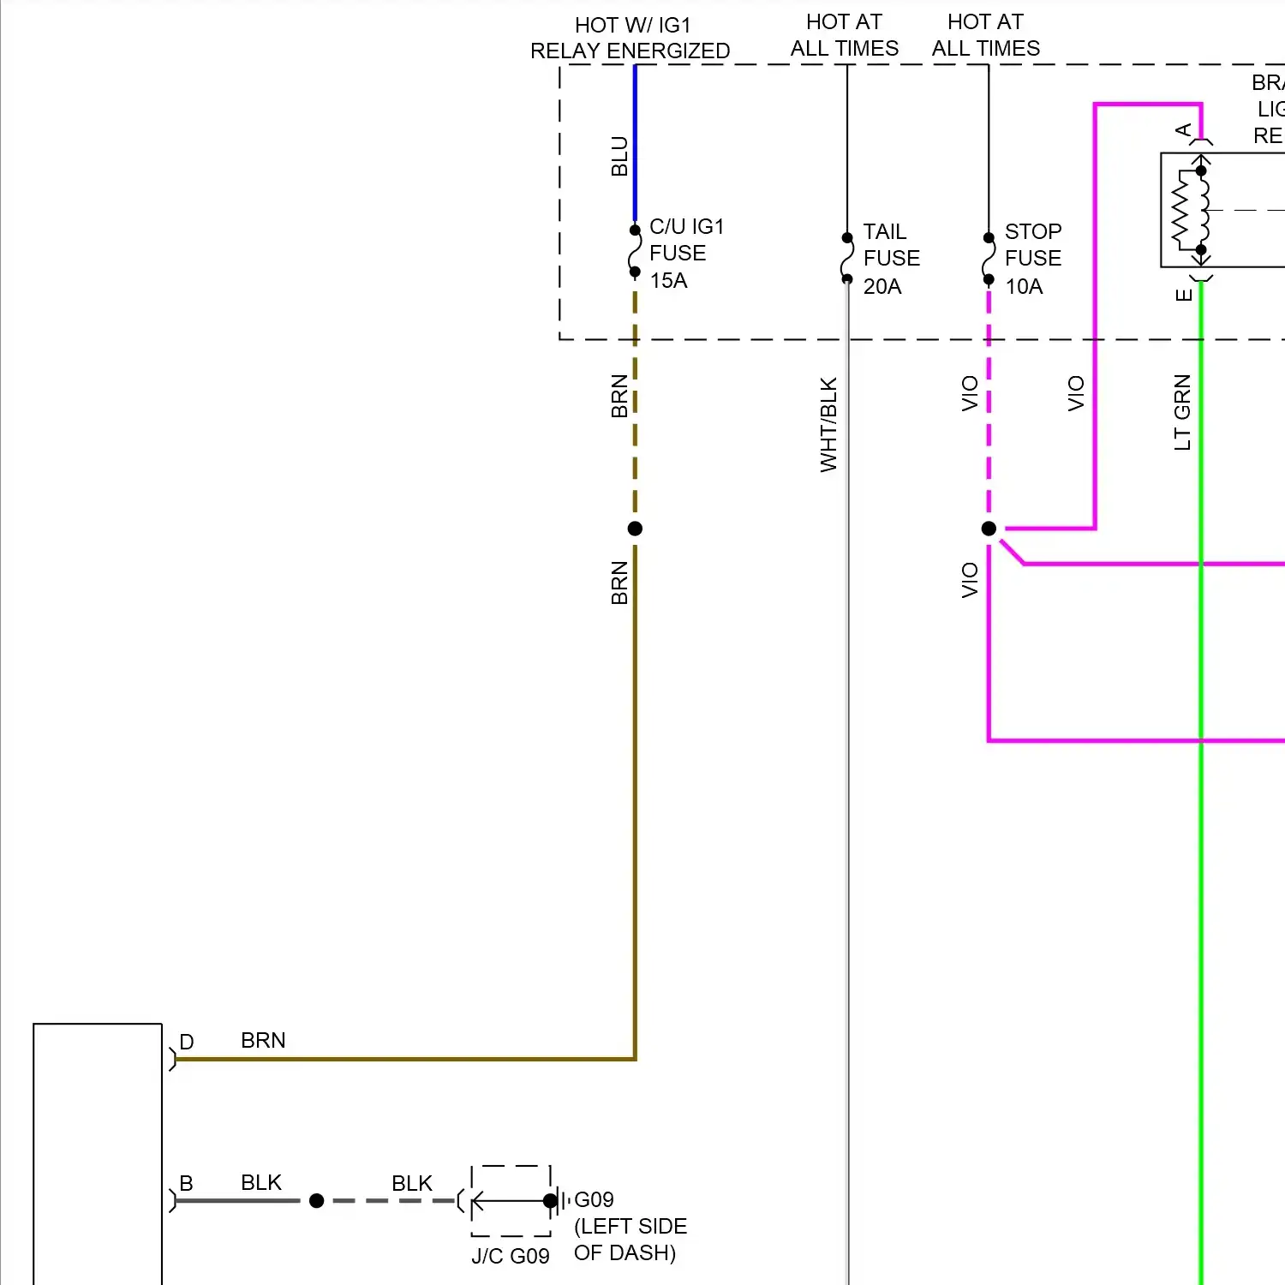
Task: Select the J/C G09 dashed connector box
Action: (x=511, y=1200)
